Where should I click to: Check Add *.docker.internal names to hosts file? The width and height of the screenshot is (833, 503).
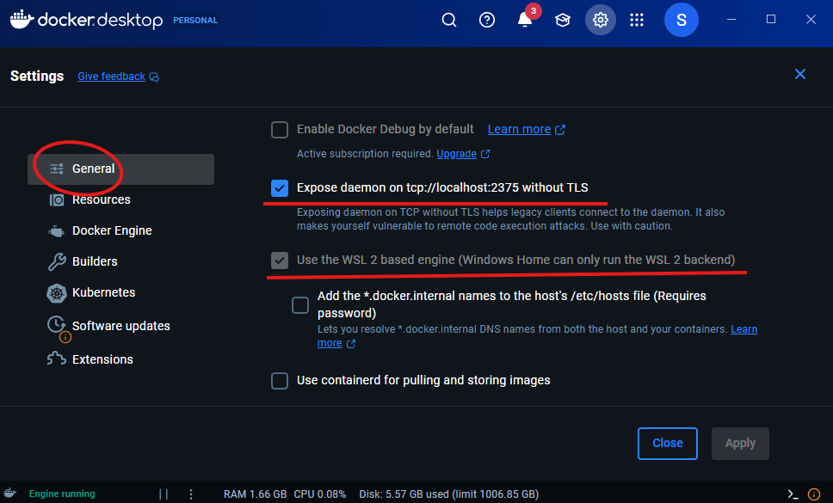pyautogui.click(x=300, y=305)
